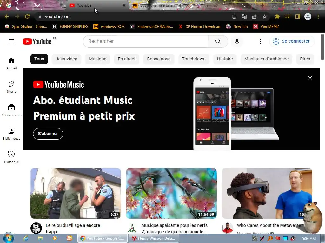Click title 'Who Cares About the Metaverse?'
Viewport: 325px width, 243px height.
[x=270, y=225]
